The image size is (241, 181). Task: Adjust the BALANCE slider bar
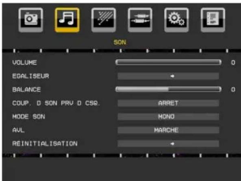tap(168, 89)
